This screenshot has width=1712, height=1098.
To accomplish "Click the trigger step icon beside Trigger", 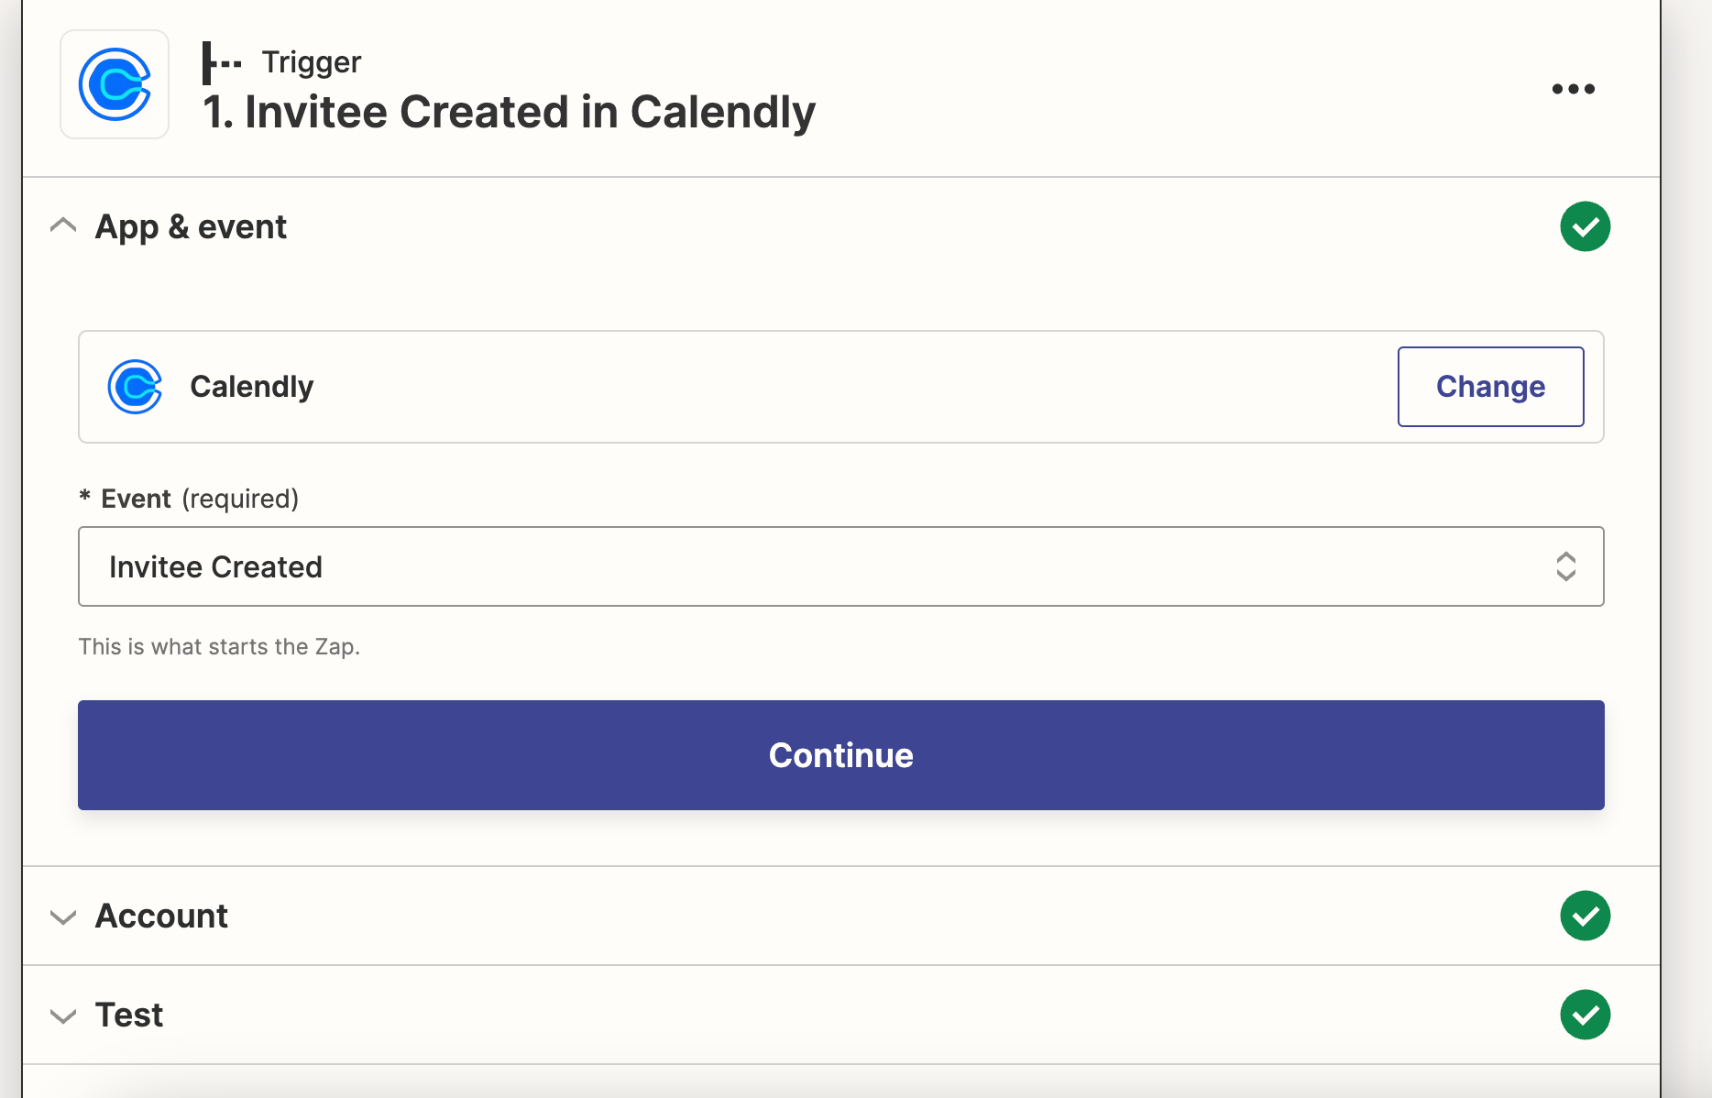I will pos(221,63).
